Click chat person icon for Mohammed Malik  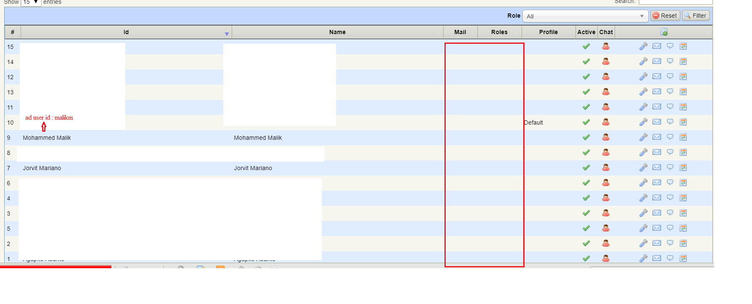605,137
